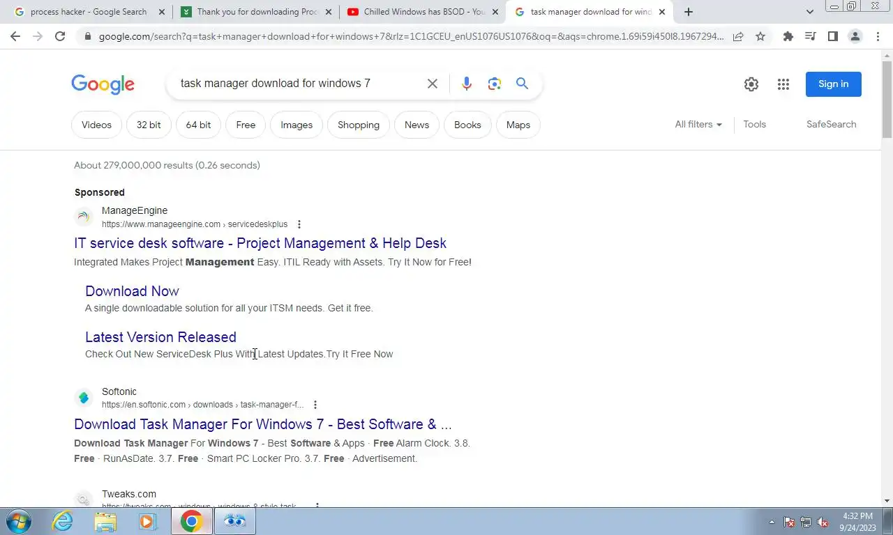Image resolution: width=893 pixels, height=535 pixels.
Task: Open a new browser tab
Action: pyautogui.click(x=689, y=12)
